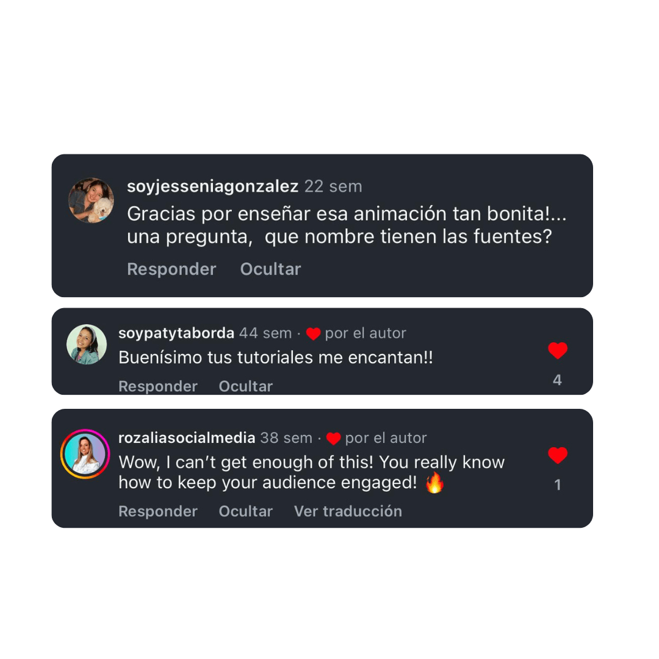The image size is (659, 659).
Task: View rozaliasocialmedia story avatar ring
Action: point(85,455)
